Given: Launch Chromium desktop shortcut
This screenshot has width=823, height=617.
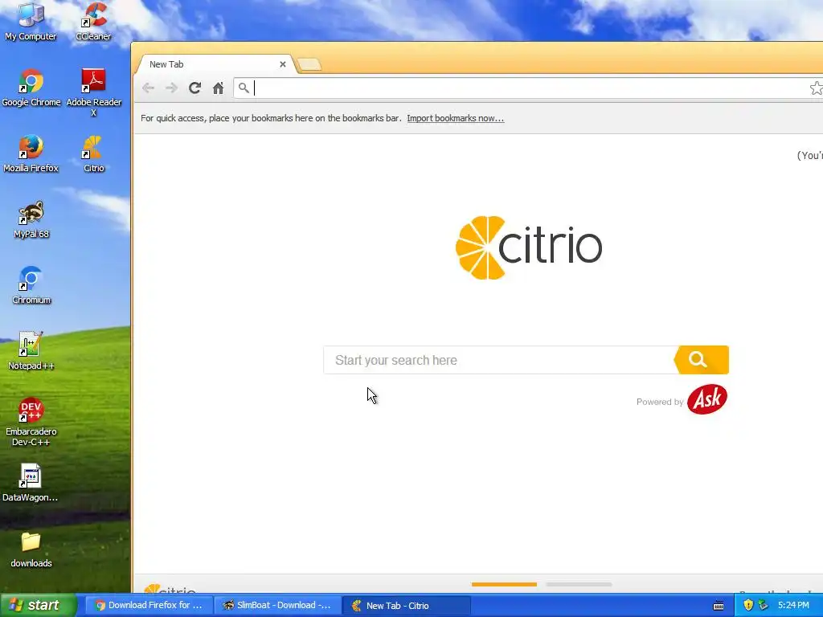Looking at the screenshot, I should pos(31,285).
